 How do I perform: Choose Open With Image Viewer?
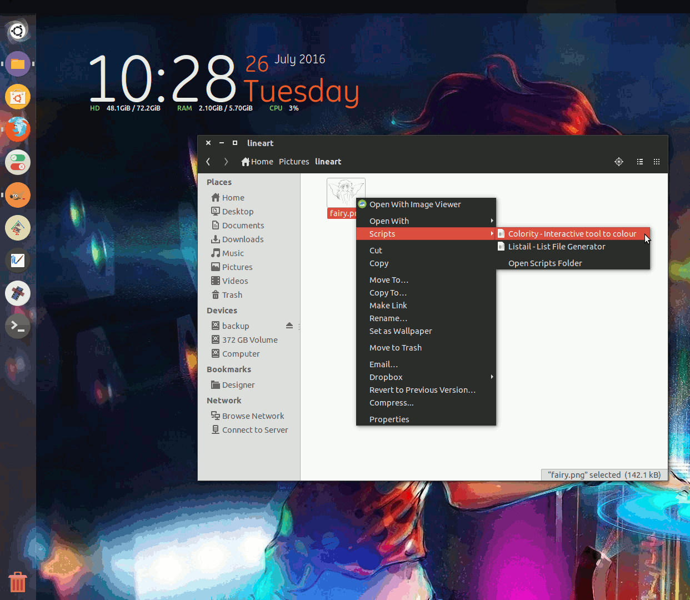(x=426, y=204)
